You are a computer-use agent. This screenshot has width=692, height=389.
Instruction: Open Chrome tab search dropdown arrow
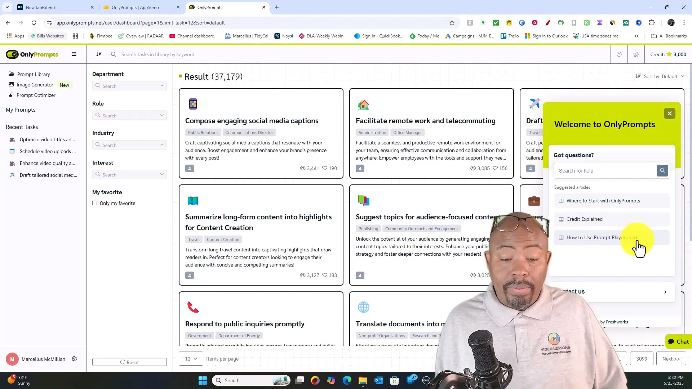point(7,7)
